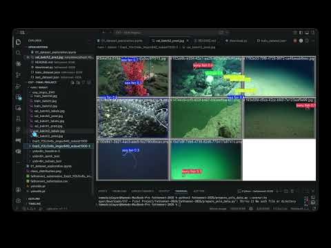The height and width of the screenshot is (248, 331).
Task: Switch to the 01_dataset_exploration.ipynb editor tab
Action: (120, 41)
